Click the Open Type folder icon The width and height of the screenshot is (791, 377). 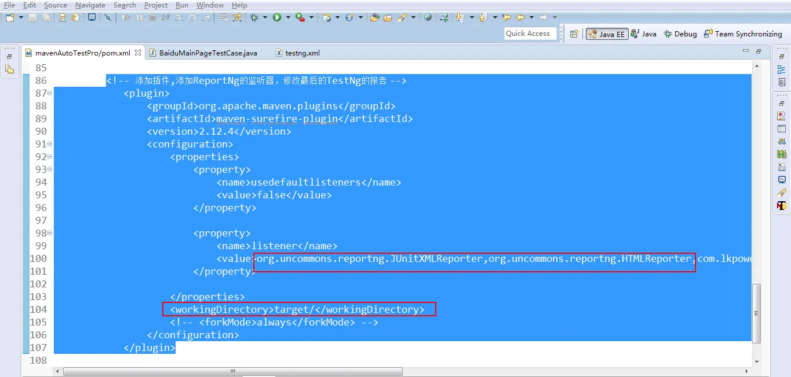point(374,17)
